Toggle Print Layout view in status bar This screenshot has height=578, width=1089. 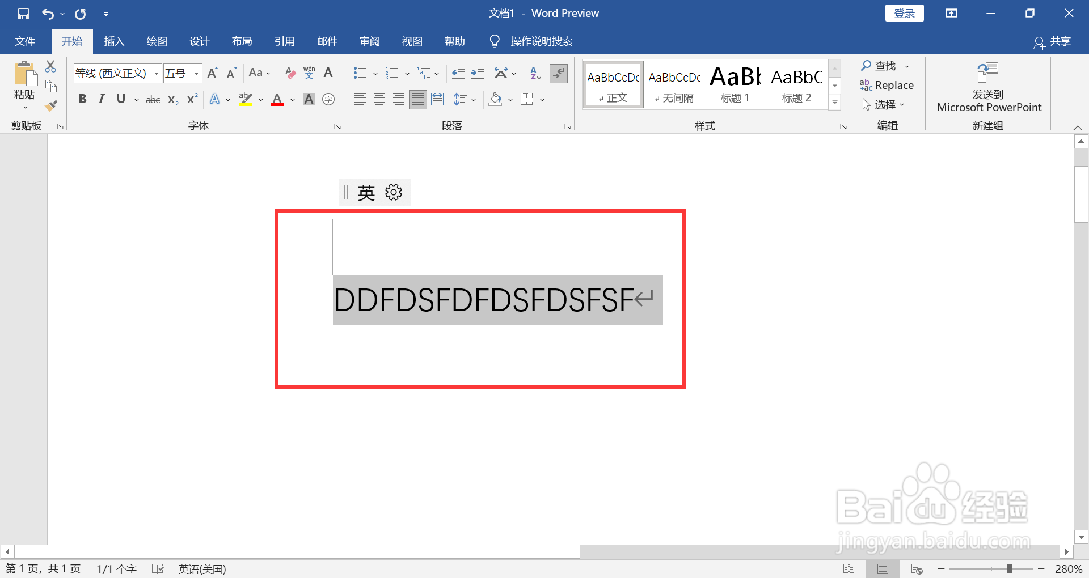pyautogui.click(x=883, y=569)
